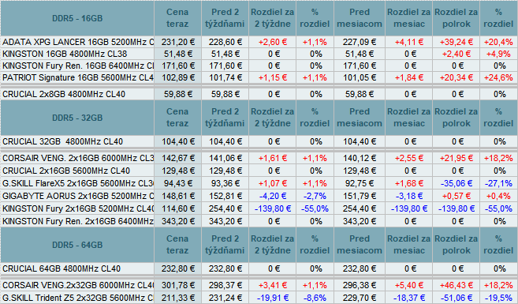Viewport: 518px width, 304px height.
Task: Select the G.SKILL FlareX5 2x16GB row name
Action: point(78,183)
